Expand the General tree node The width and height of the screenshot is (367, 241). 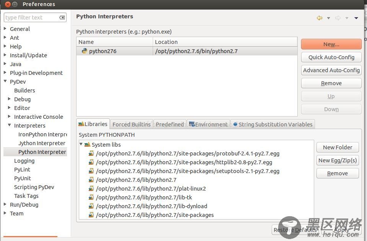point(5,29)
